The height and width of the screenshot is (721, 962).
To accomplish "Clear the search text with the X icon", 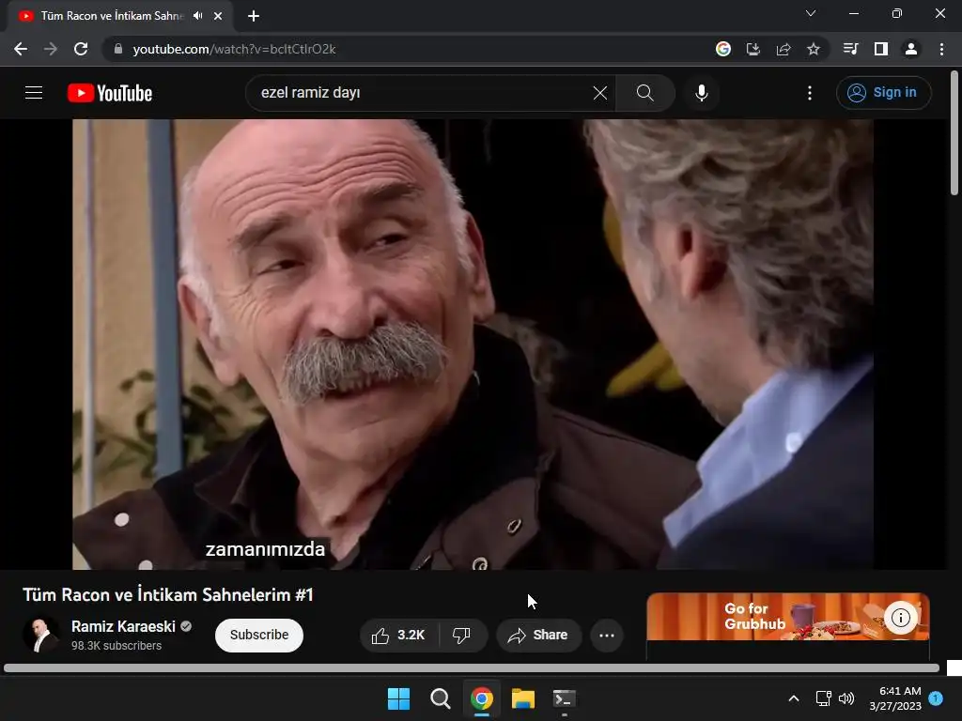I will [x=600, y=93].
